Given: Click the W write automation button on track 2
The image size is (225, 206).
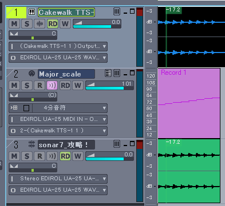Looking at the screenshot, I should [x=78, y=86].
